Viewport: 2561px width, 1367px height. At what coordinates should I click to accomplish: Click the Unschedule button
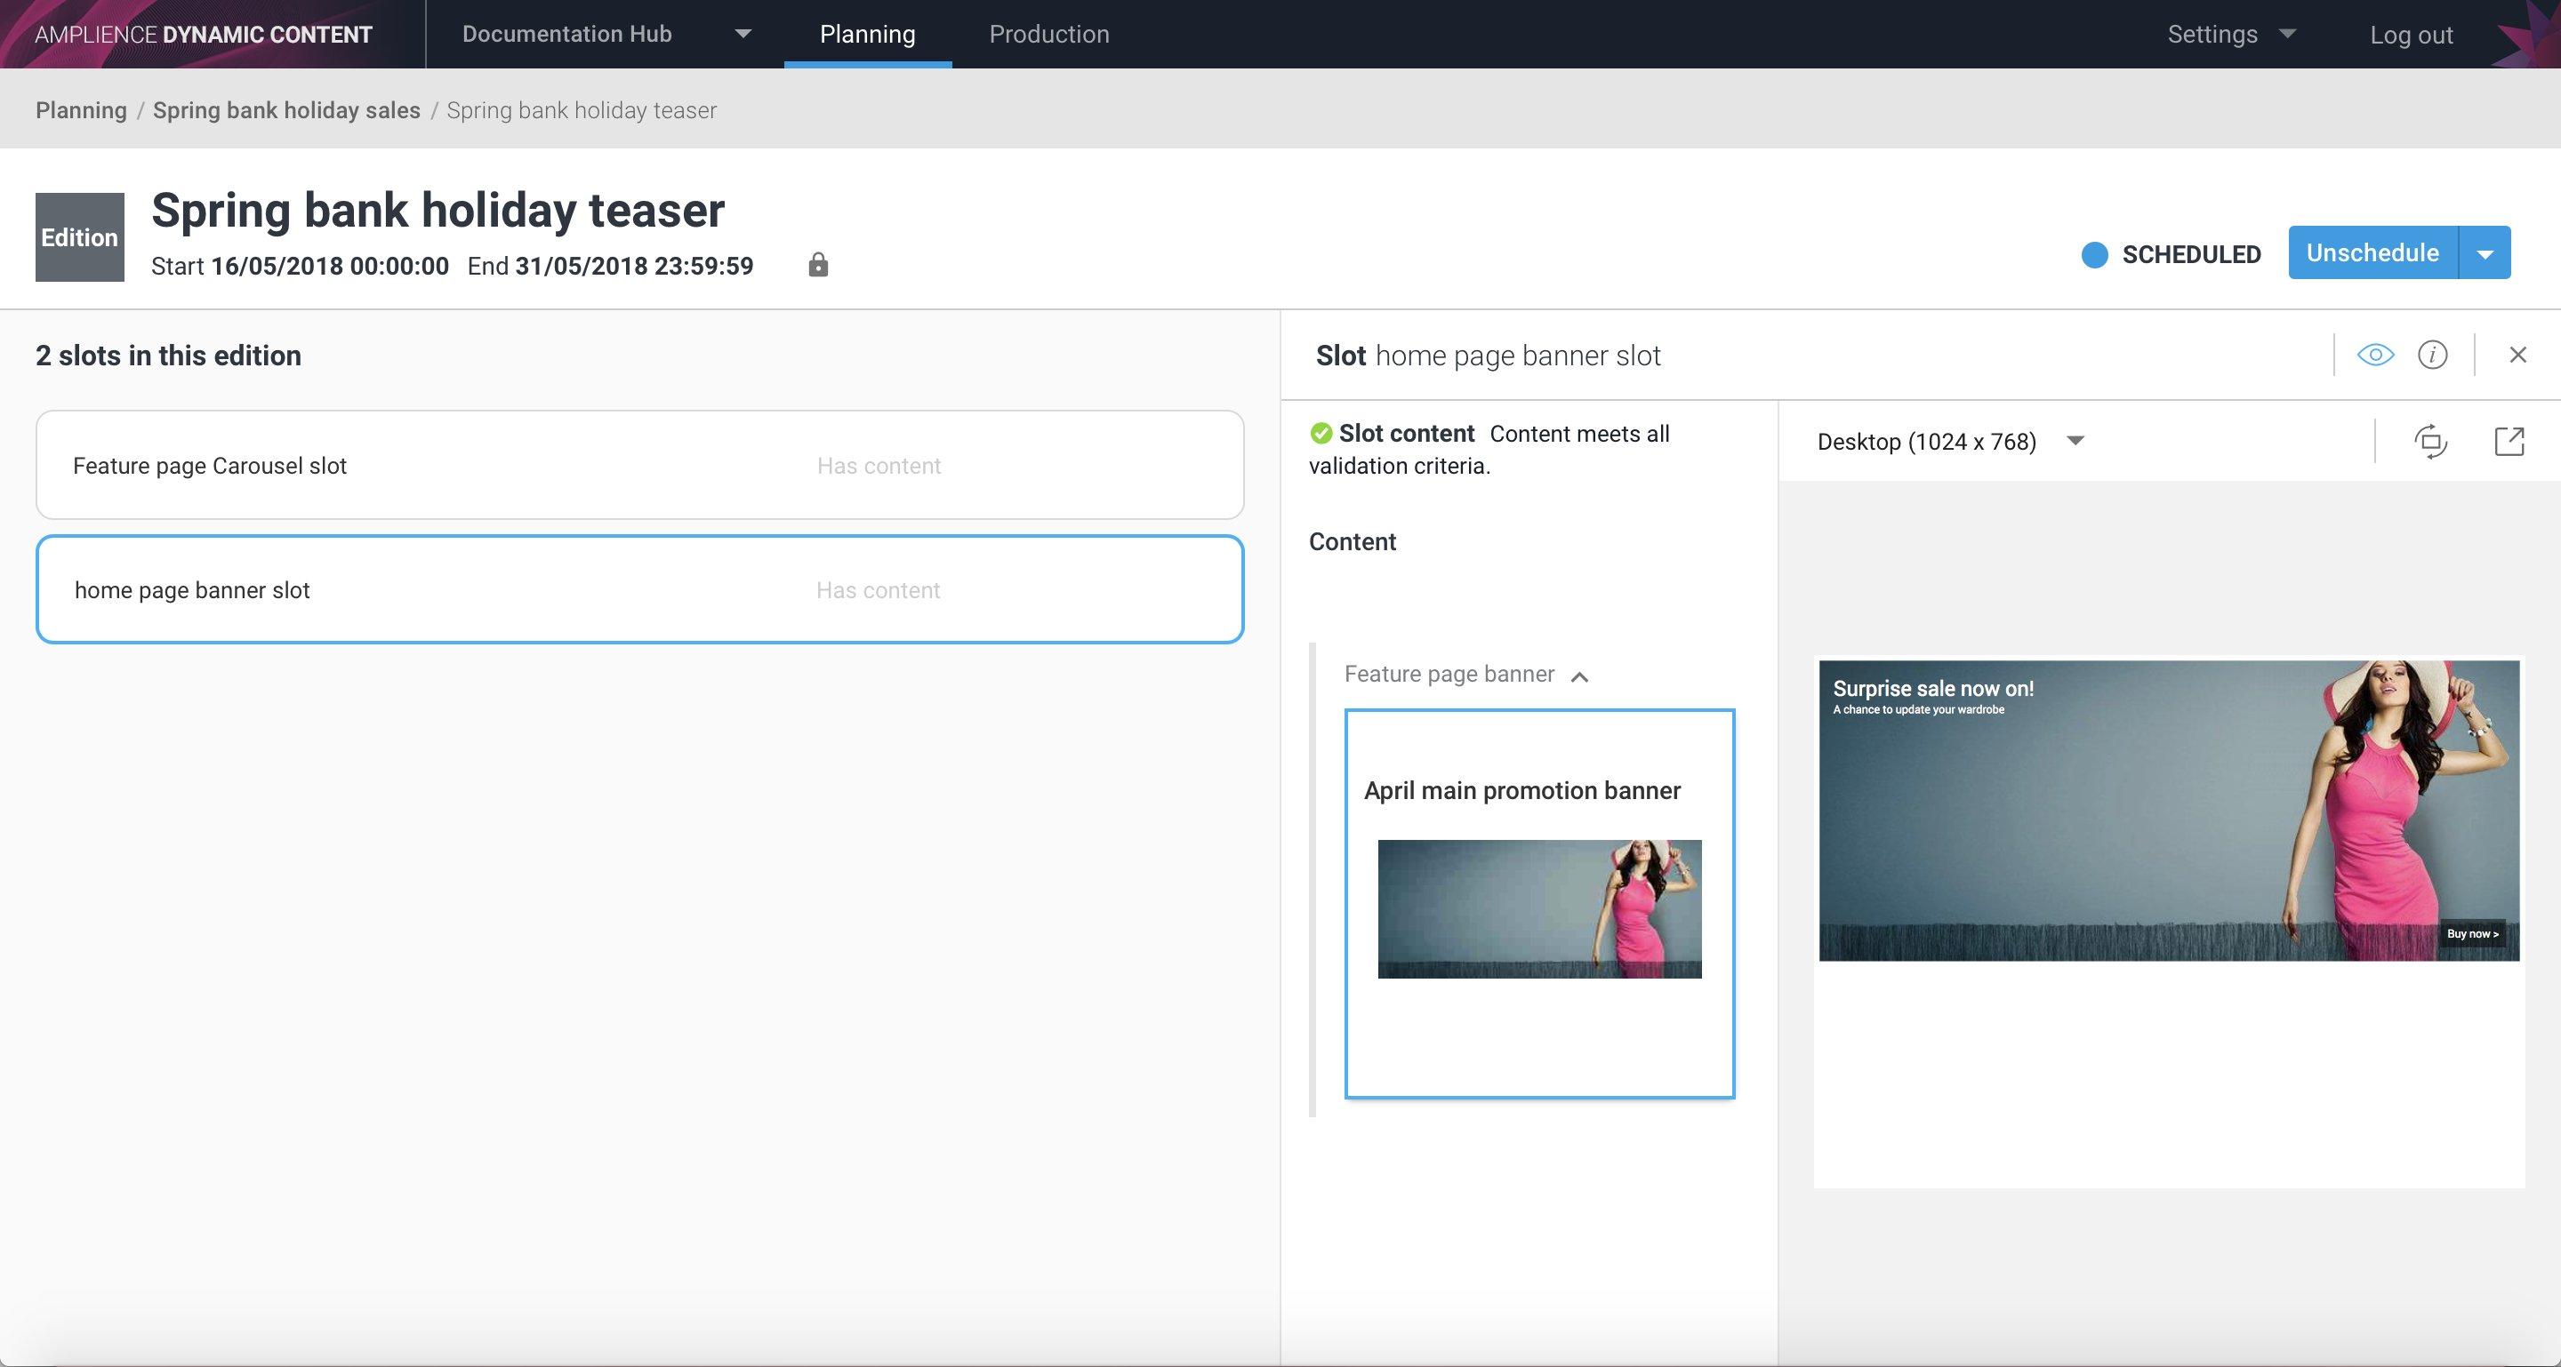click(2372, 253)
